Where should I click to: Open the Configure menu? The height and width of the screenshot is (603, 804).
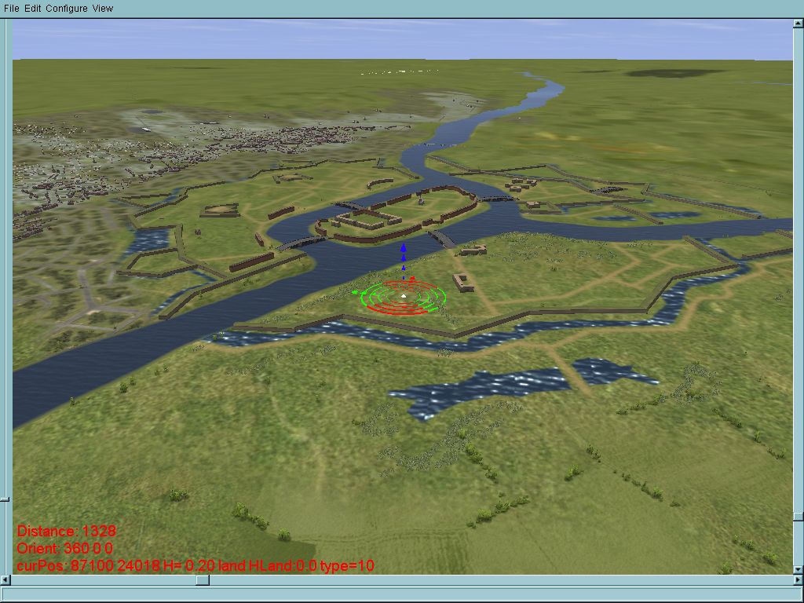pos(67,8)
